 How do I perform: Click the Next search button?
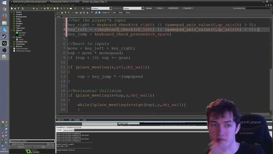click(x=44, y=147)
